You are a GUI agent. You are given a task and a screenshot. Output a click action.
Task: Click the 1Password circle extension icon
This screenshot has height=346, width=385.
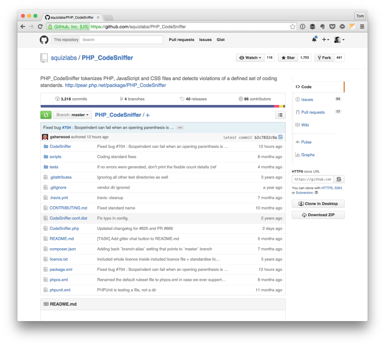303,27
